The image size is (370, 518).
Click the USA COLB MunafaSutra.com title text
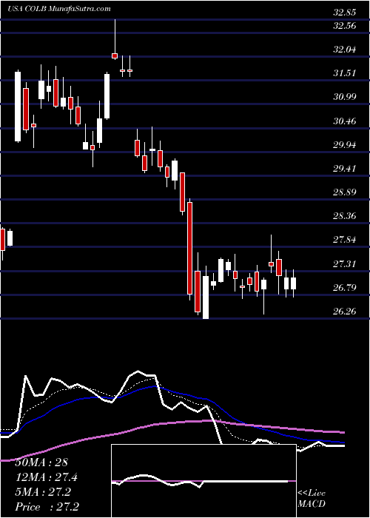(x=59, y=9)
